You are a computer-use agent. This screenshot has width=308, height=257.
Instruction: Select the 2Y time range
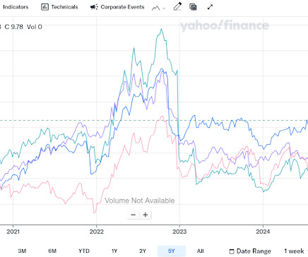click(143, 251)
